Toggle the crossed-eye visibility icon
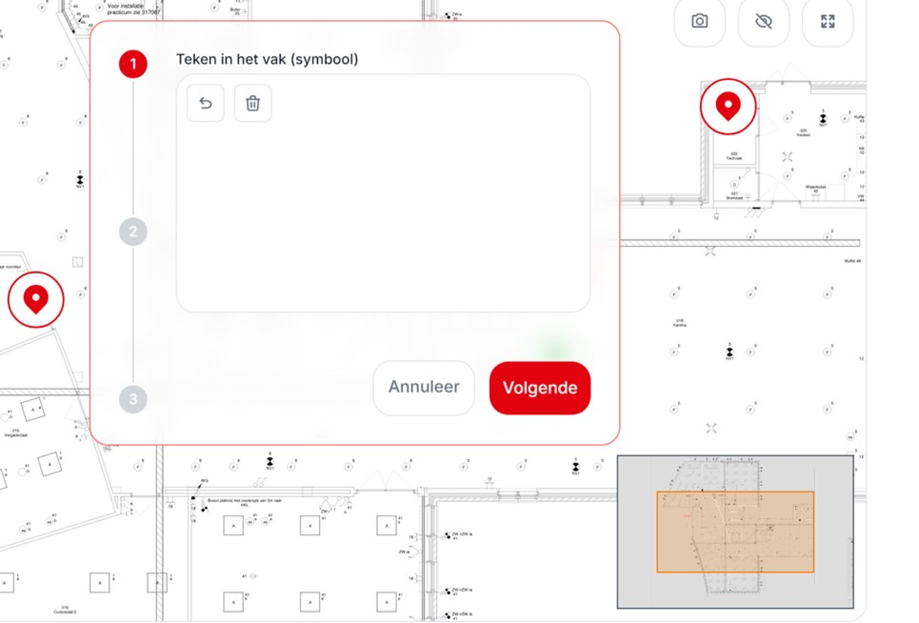 (763, 21)
